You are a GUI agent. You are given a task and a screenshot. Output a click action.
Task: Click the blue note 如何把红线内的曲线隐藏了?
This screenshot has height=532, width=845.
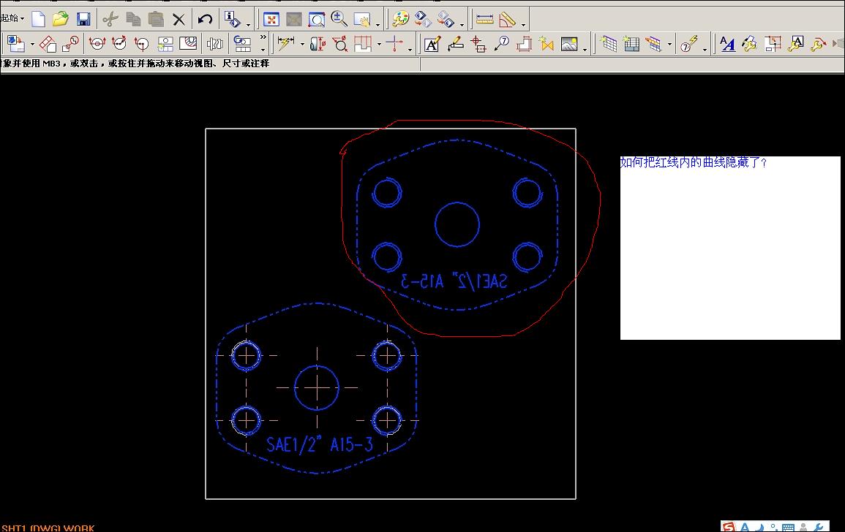click(693, 162)
